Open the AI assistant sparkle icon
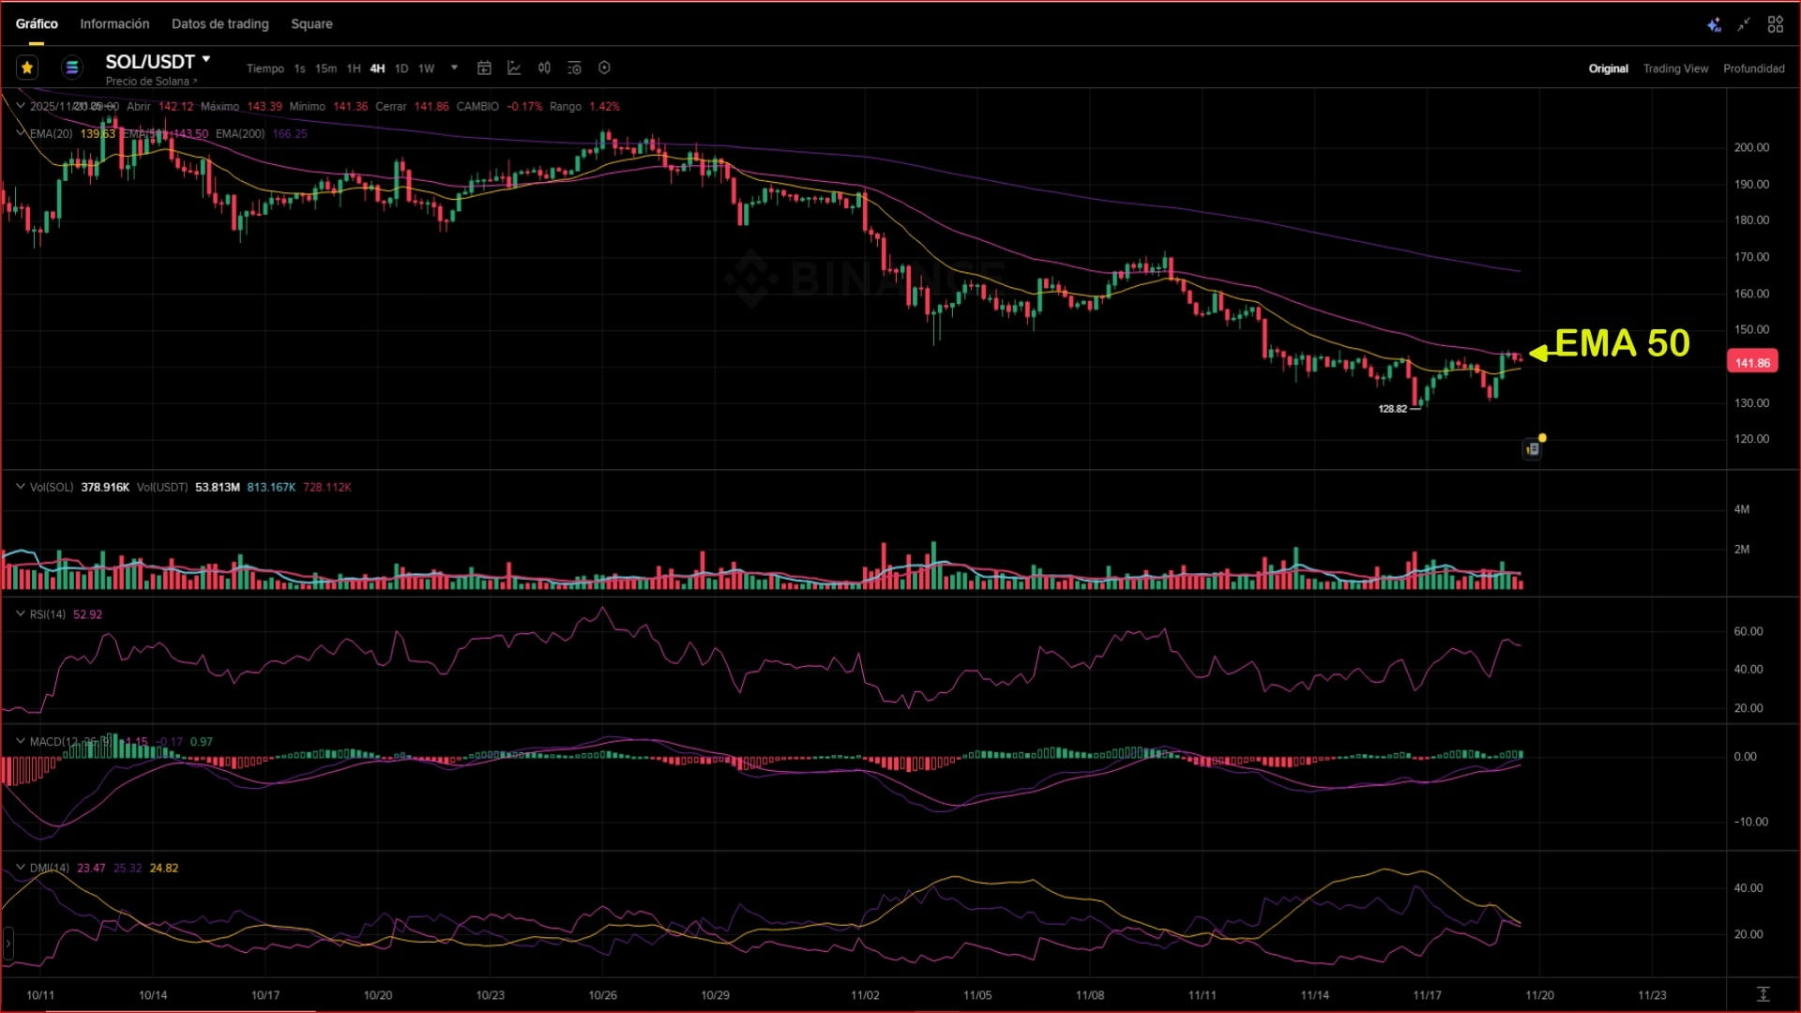The image size is (1801, 1013). pyautogui.click(x=1713, y=24)
